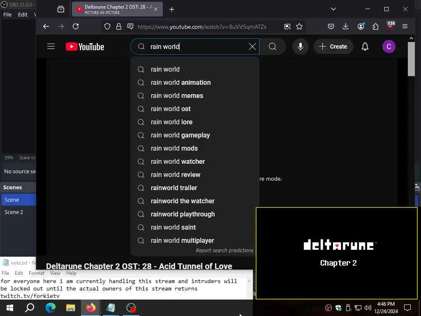The height and width of the screenshot is (316, 421).
Task: Click the browser page vertical scrollbar
Action: click(x=411, y=59)
